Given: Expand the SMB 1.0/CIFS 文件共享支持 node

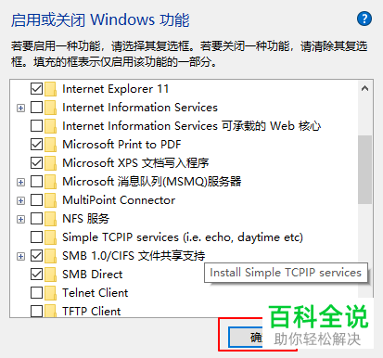Looking at the screenshot, I should click(20, 256).
